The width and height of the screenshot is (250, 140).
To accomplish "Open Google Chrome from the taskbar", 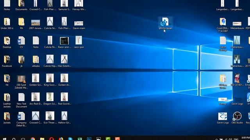I will tap(33, 139).
